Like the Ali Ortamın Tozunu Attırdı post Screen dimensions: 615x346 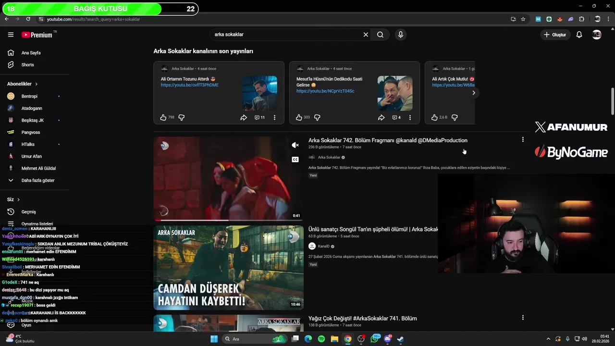[163, 117]
